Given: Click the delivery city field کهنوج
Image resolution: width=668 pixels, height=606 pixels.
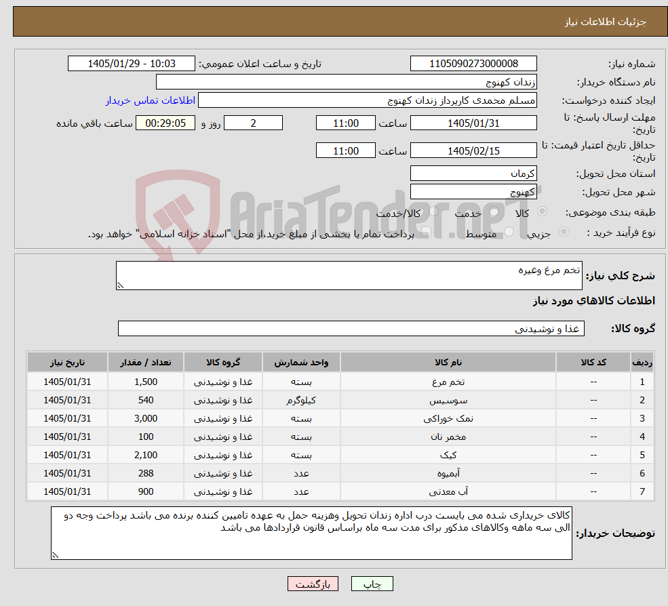Looking at the screenshot, I should 473,192.
